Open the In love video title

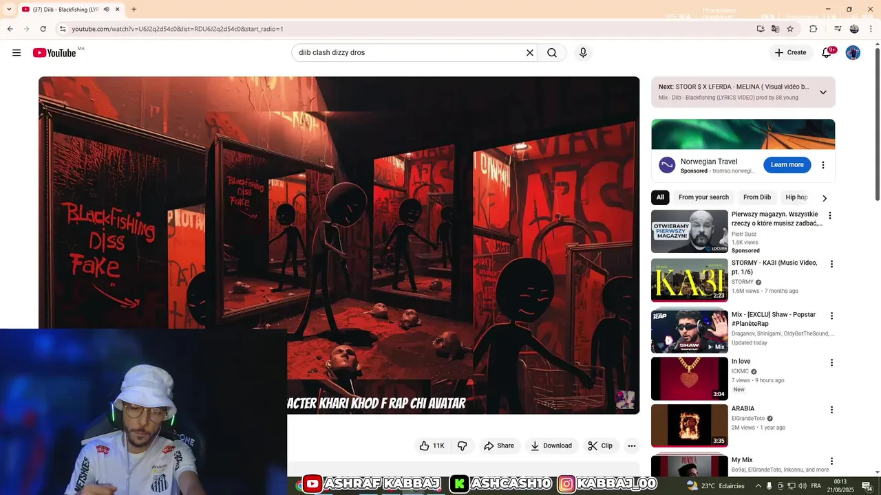click(x=741, y=362)
